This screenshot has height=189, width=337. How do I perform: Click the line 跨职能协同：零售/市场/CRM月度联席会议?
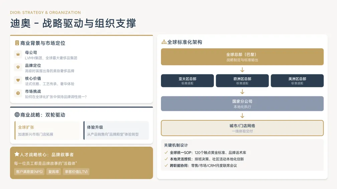point(203,165)
